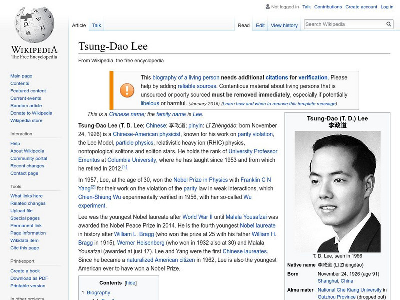This screenshot has height=300, width=400.
Task: Open the Malala Yousafzai link
Action: tap(246, 217)
